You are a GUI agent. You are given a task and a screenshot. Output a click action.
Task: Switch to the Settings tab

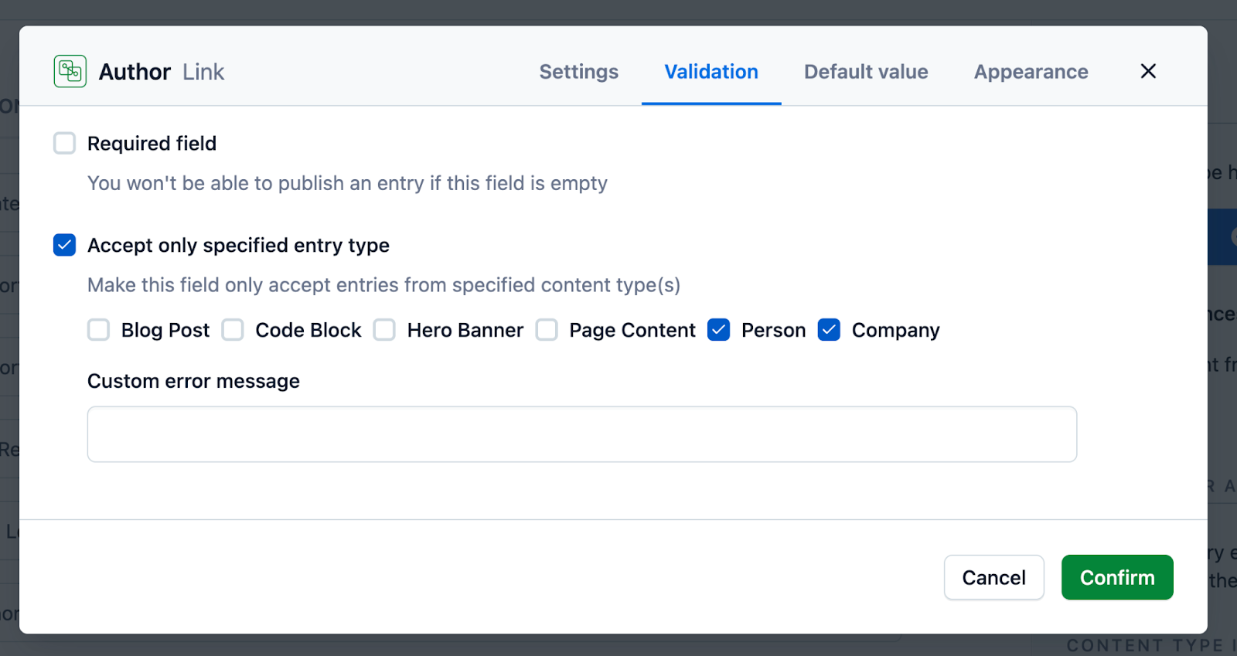[x=578, y=72]
